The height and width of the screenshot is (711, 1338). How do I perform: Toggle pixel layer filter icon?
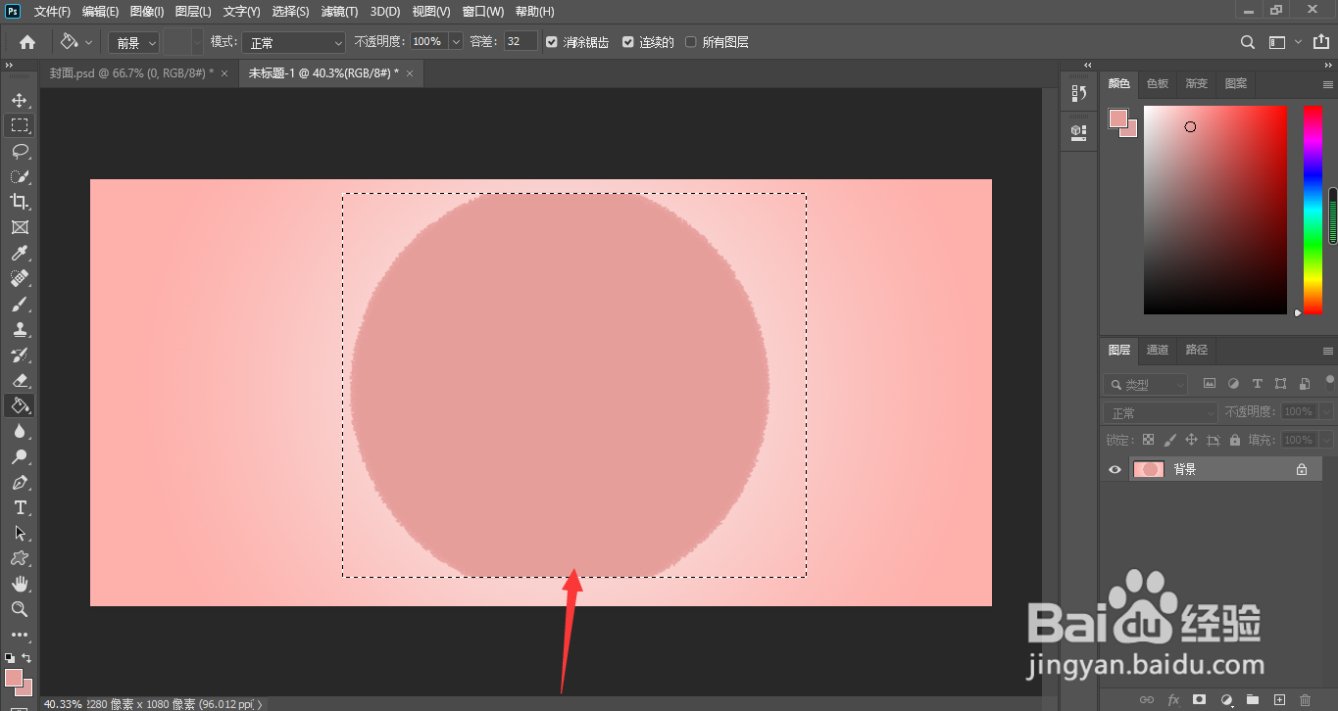click(1210, 384)
